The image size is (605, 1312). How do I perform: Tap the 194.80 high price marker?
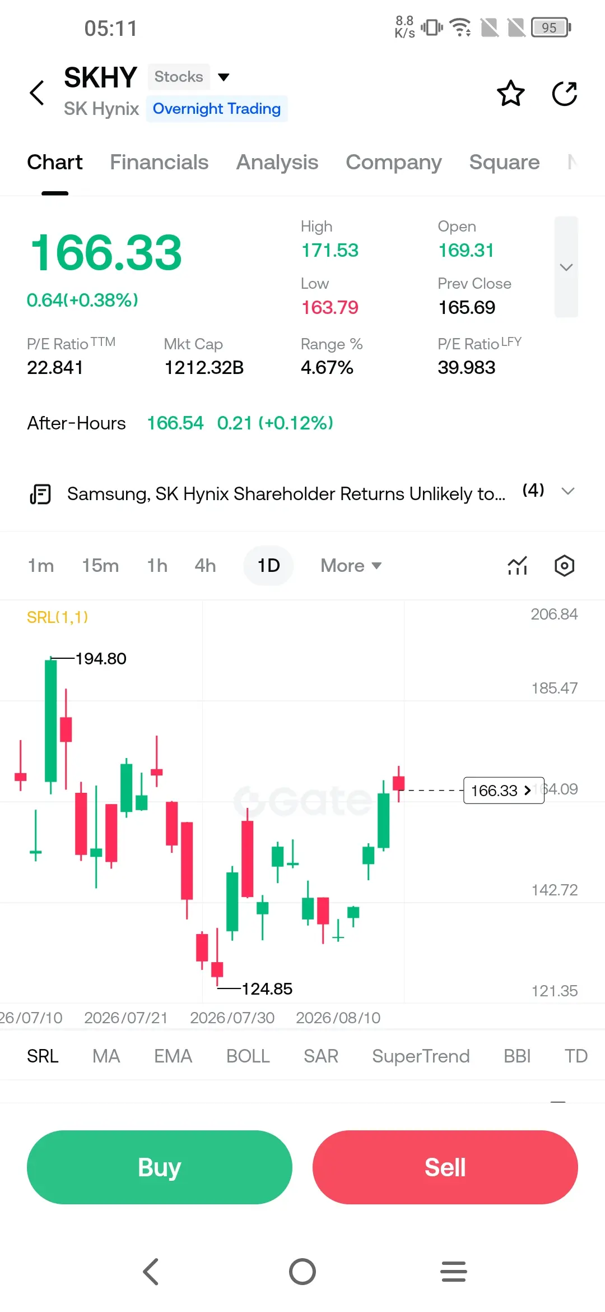tap(101, 658)
